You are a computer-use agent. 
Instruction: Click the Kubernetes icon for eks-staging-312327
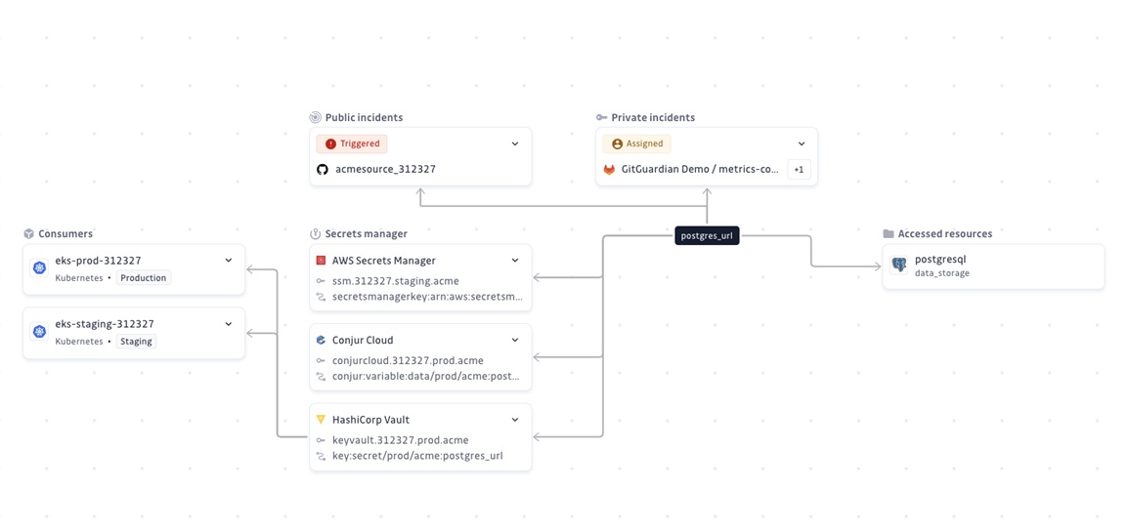39,332
